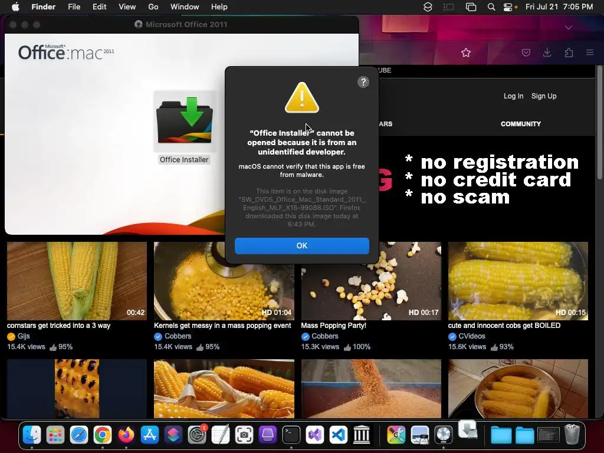Open the Help menu
The image size is (604, 453).
219,7
